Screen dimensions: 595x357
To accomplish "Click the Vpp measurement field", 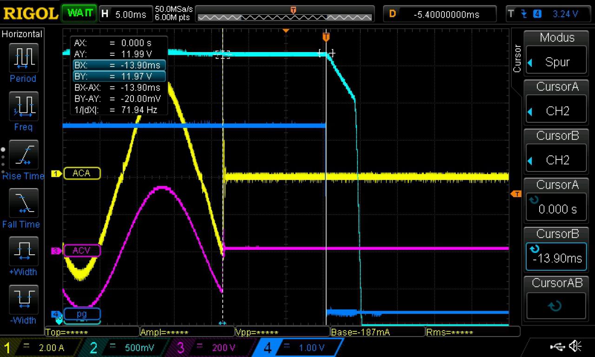I will click(x=282, y=332).
